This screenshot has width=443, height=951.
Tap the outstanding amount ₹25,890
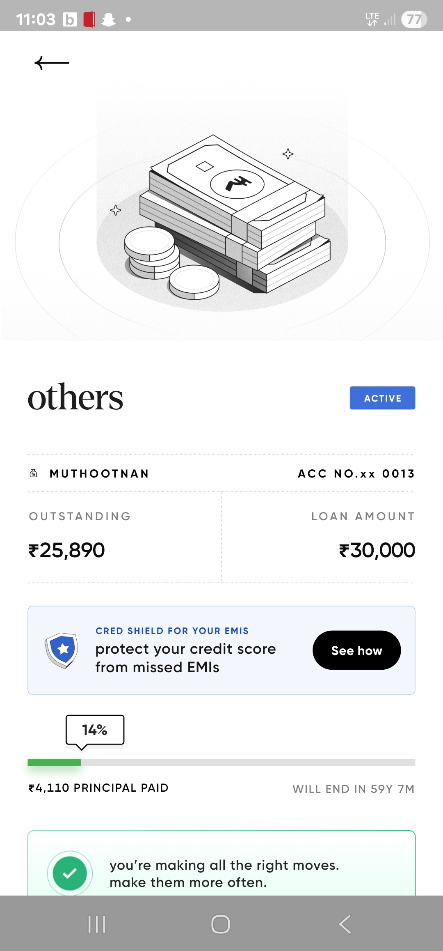click(x=66, y=550)
